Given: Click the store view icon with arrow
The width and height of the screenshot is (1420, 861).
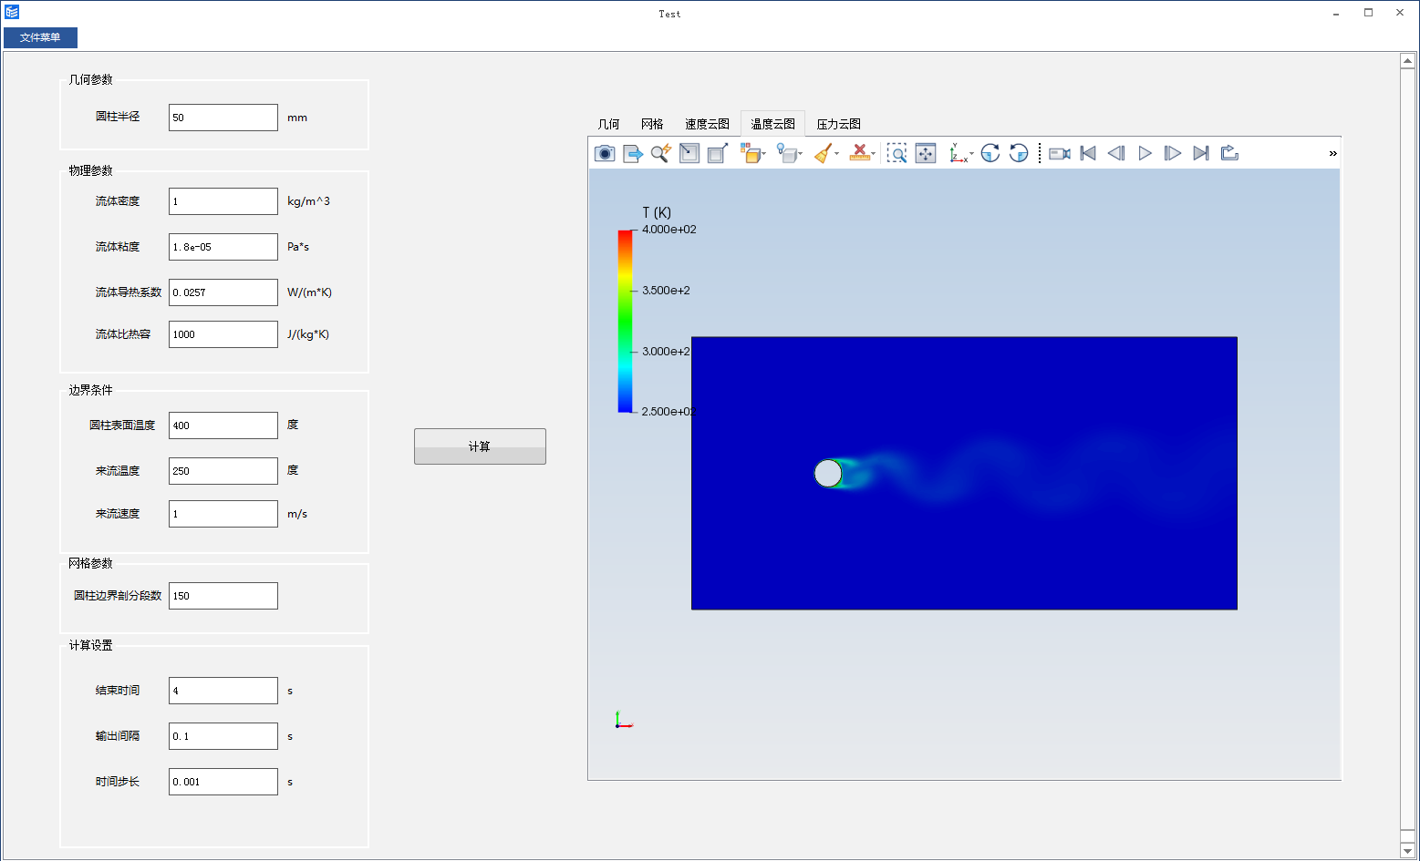Looking at the screenshot, I should [718, 153].
